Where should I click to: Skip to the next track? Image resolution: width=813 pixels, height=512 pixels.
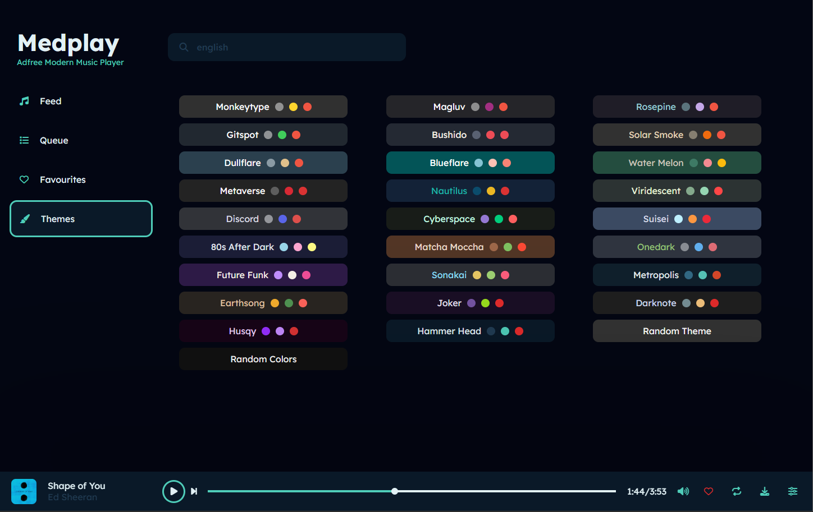click(194, 492)
